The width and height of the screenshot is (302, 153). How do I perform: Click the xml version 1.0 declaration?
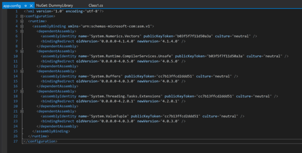point(64,11)
